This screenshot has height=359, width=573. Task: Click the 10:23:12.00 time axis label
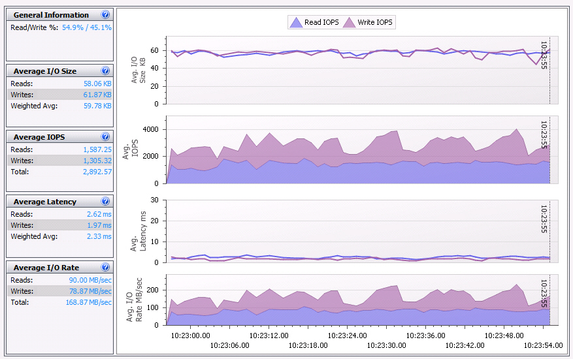[269, 336]
